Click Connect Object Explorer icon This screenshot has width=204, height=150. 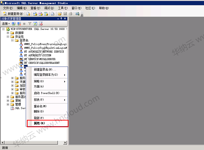pos(13,24)
